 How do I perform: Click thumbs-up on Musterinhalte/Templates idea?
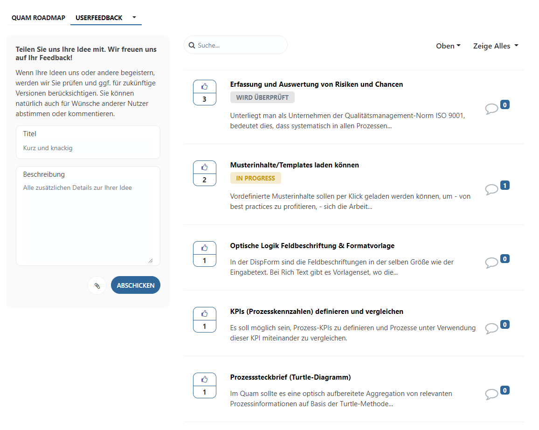coord(204,167)
